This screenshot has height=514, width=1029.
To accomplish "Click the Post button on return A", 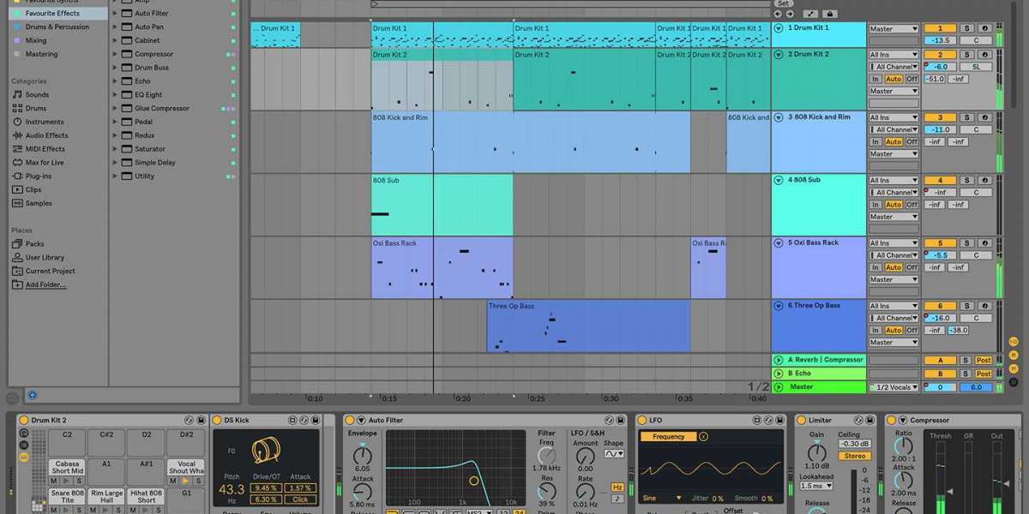I will point(984,360).
